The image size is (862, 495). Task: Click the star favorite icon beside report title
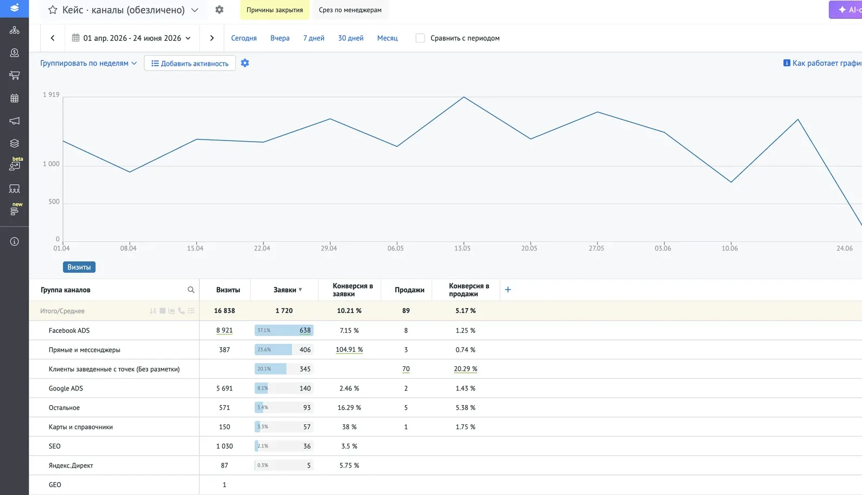[53, 10]
